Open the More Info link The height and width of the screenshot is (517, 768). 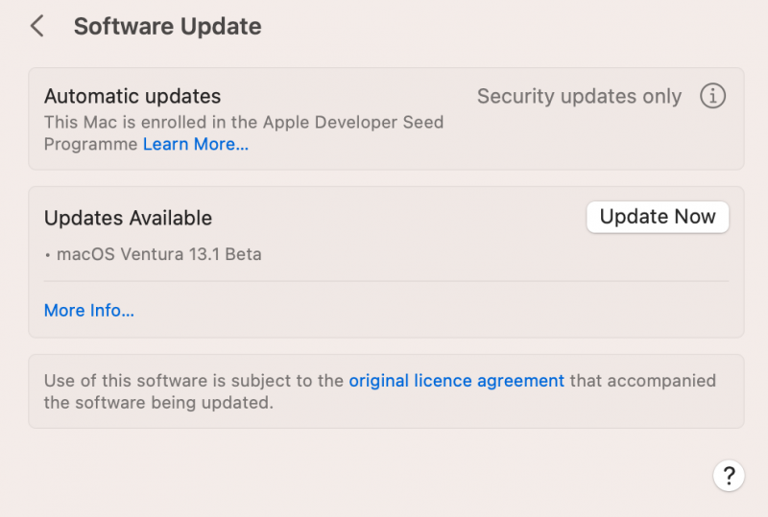(89, 310)
